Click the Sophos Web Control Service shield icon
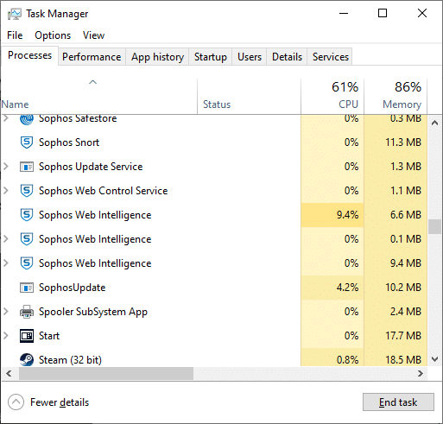This screenshot has height=424, width=443. 27,191
